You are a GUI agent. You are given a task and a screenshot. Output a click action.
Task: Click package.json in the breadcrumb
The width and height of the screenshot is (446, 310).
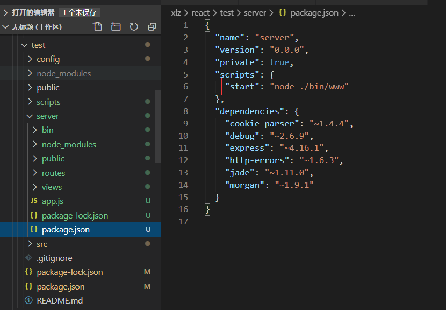pyautogui.click(x=314, y=13)
